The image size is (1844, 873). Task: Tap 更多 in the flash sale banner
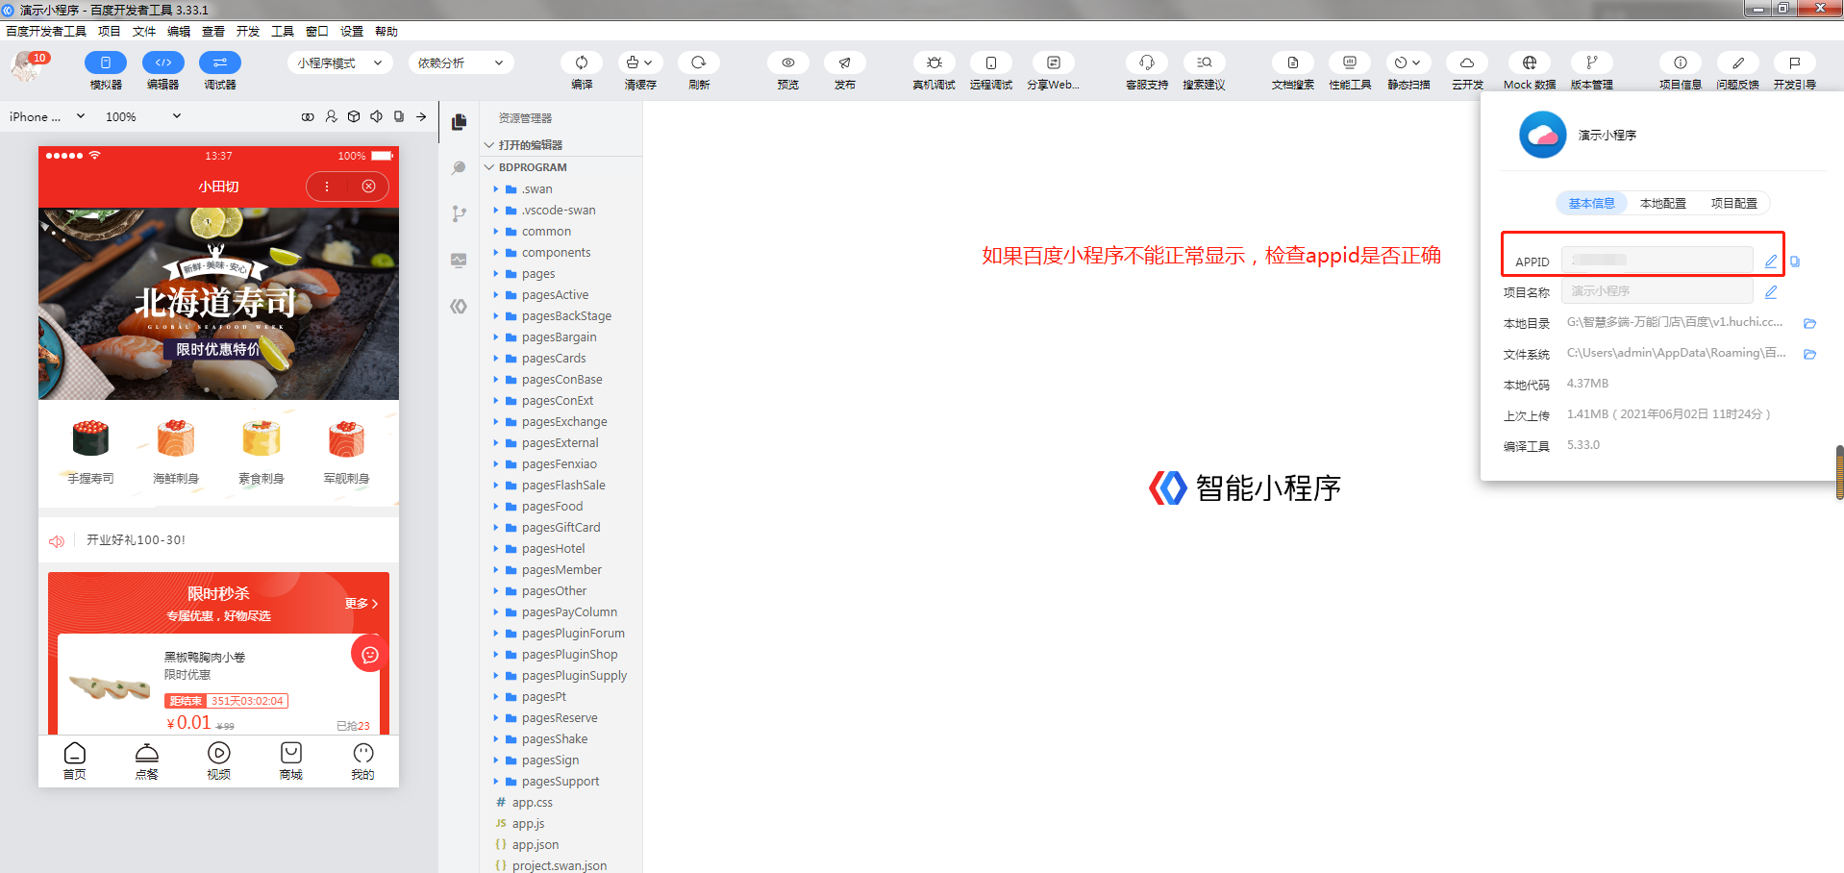pyautogui.click(x=361, y=604)
